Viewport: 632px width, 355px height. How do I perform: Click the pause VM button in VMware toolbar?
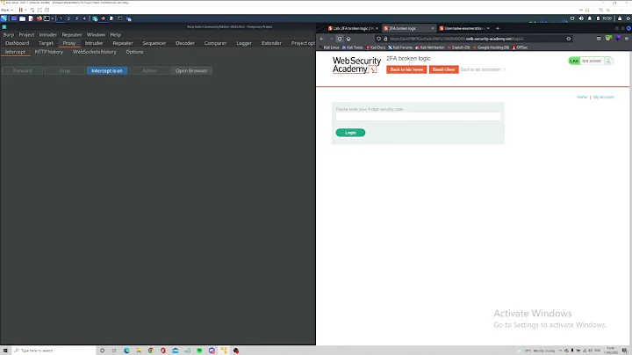point(20,10)
